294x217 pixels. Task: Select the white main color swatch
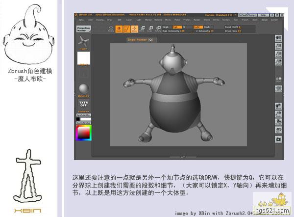point(86,119)
